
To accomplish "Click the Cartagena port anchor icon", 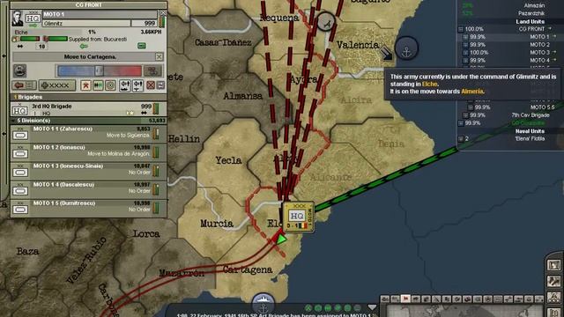I will coord(263,304).
